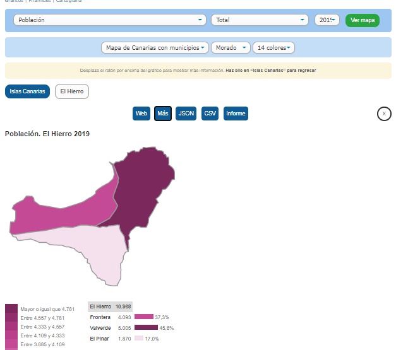This screenshot has width=396, height=350.
Task: Click the 'Entre 3.885 y 4.109' legend text
Action: (x=42, y=344)
